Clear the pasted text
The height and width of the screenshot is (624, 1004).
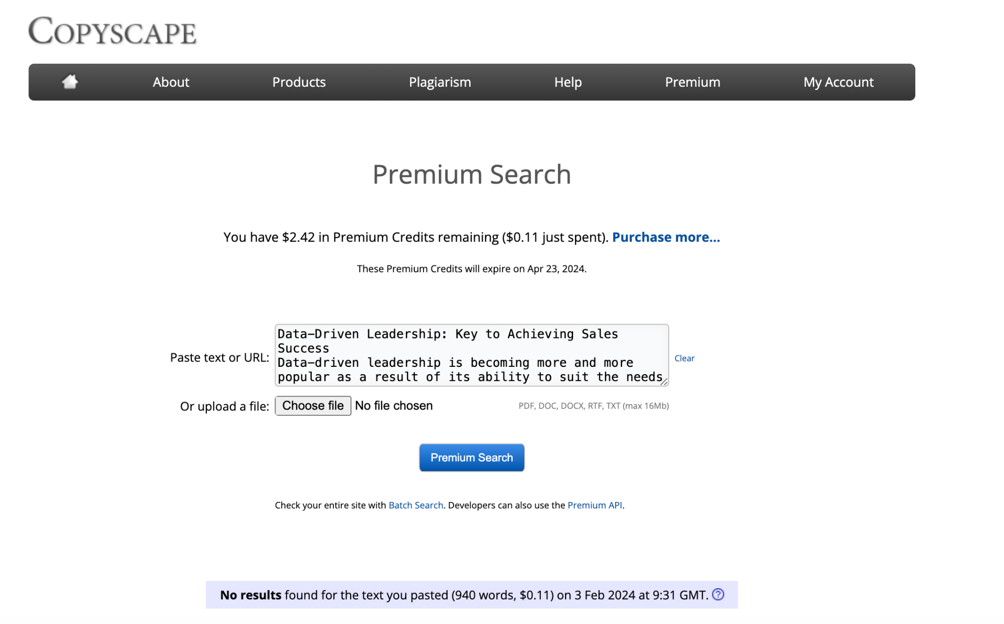684,358
